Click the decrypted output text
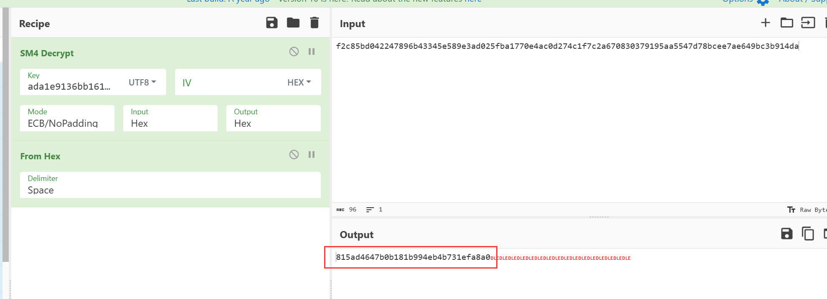827x299 pixels. (x=413, y=257)
